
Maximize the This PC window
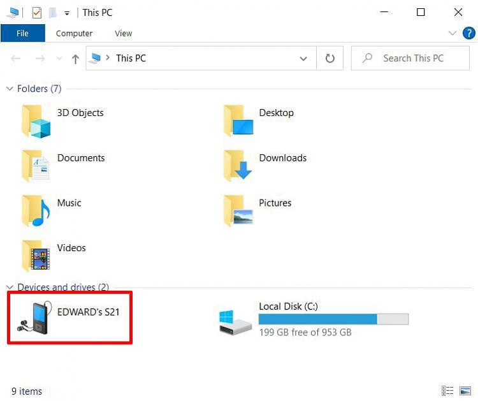[421, 12]
